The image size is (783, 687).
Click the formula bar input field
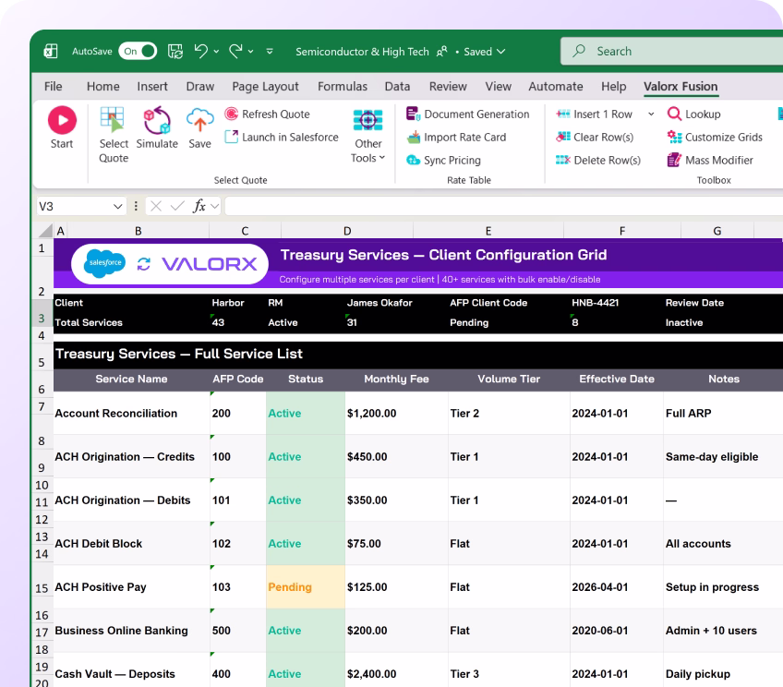pos(504,206)
